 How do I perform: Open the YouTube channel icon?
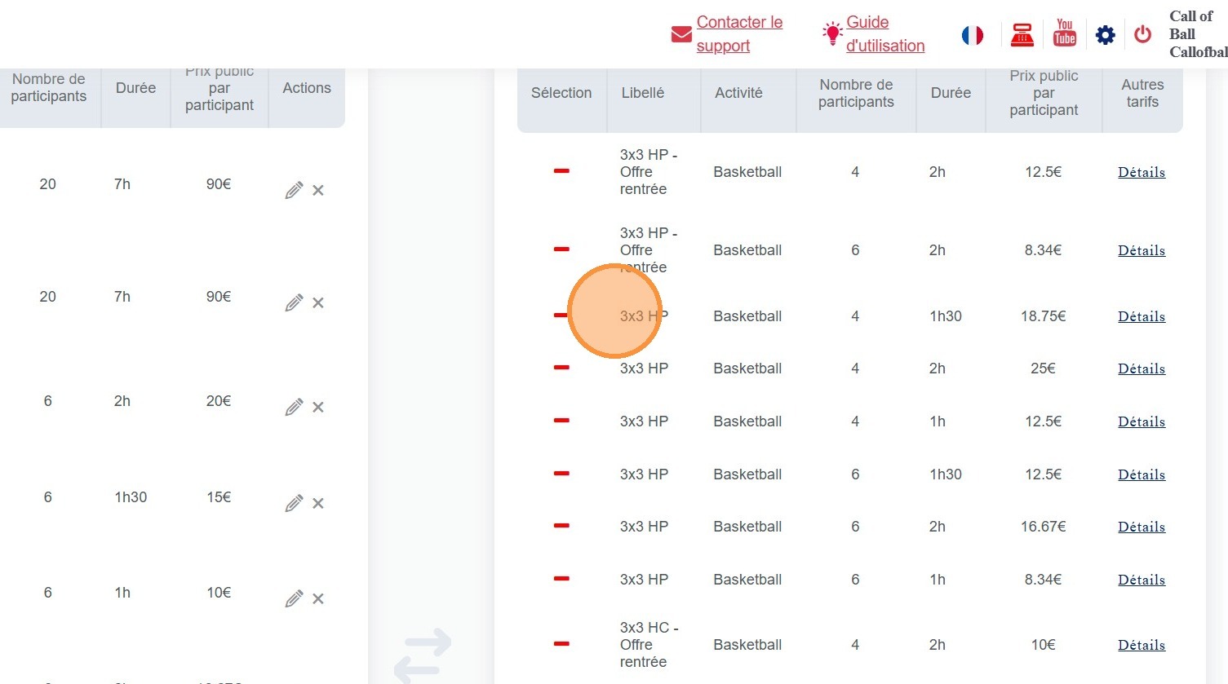point(1064,33)
